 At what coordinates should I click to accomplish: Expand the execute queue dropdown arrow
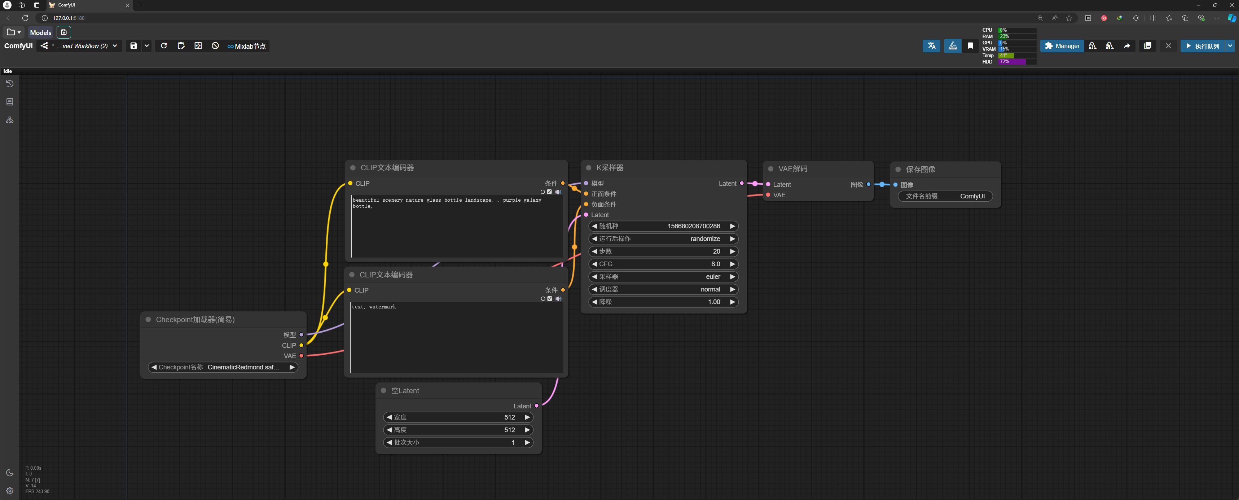click(1229, 46)
